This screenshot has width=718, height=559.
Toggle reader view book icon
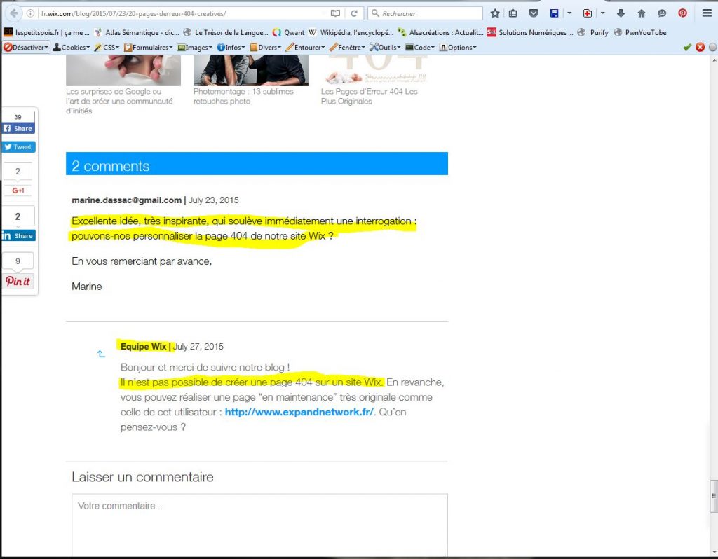pyautogui.click(x=335, y=13)
